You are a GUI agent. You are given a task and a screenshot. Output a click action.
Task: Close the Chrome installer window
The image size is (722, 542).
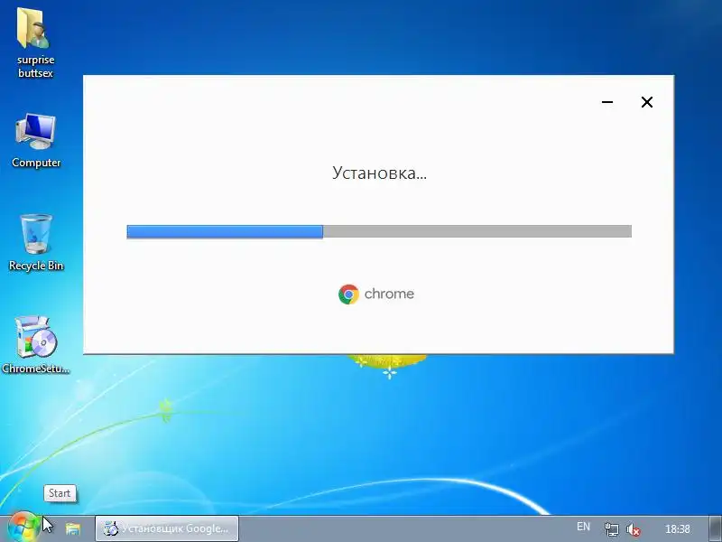coord(647,102)
